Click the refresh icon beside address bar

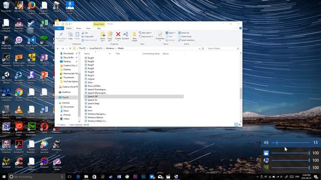point(203,48)
